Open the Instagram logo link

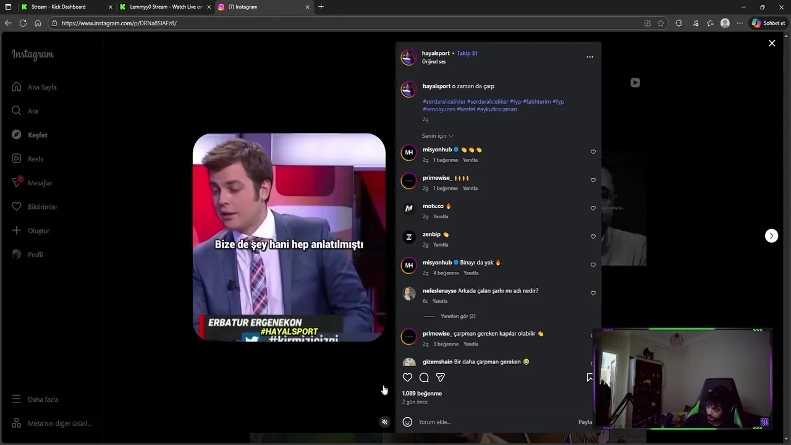[x=33, y=54]
